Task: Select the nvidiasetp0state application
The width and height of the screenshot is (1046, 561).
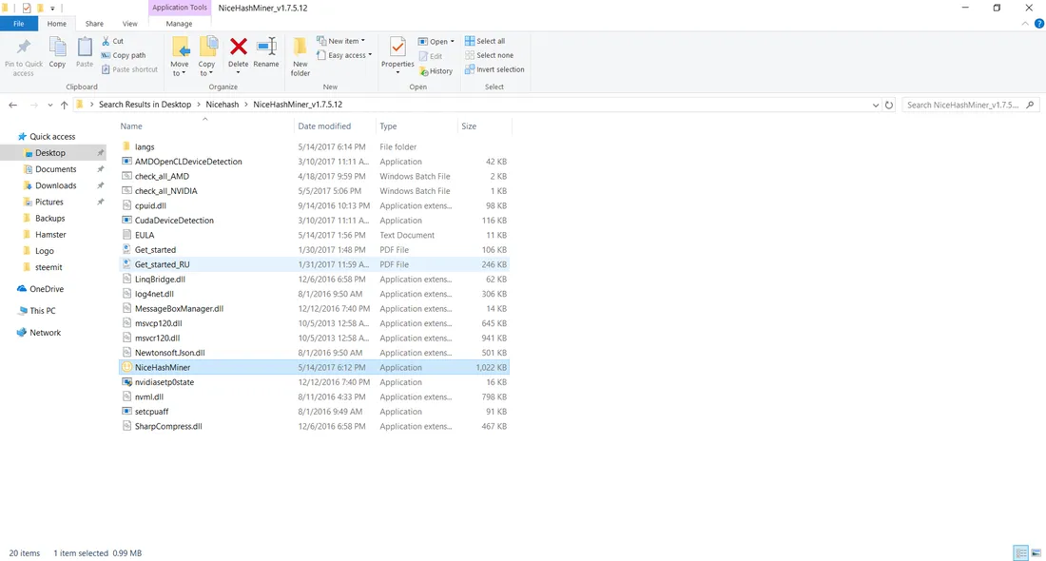Action: pyautogui.click(x=314, y=382)
